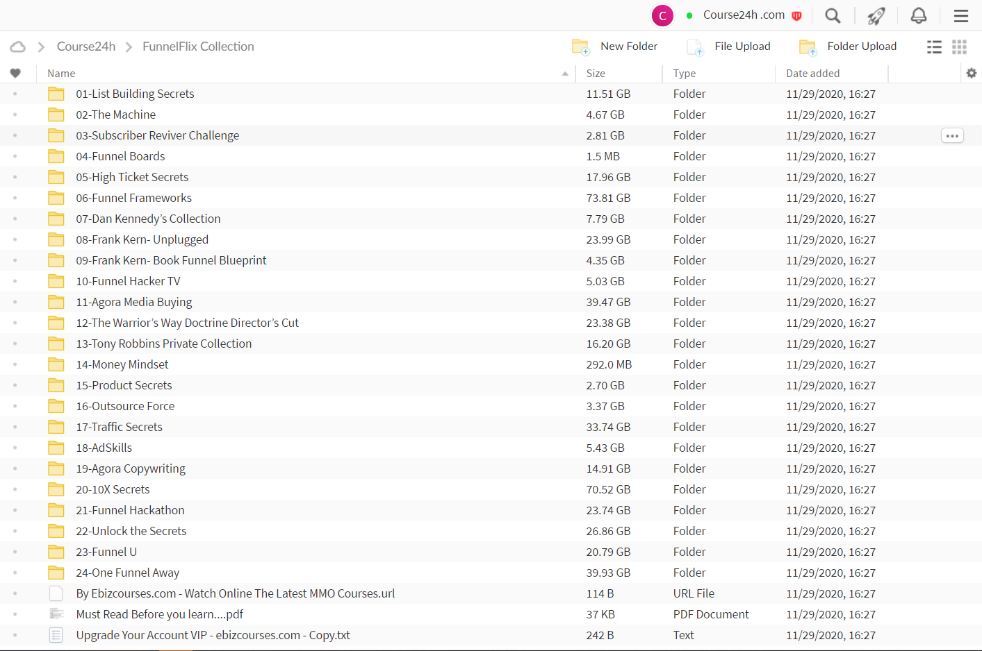
Task: Click folder icon of 17-Traffic Secrets
Action: 56,427
